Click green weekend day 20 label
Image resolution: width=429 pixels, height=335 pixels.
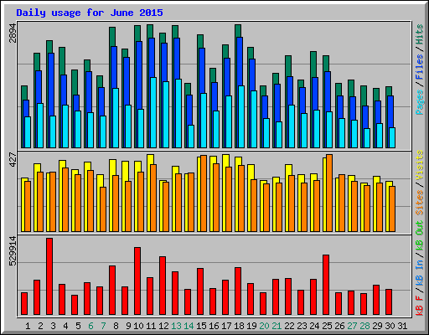click(x=264, y=326)
